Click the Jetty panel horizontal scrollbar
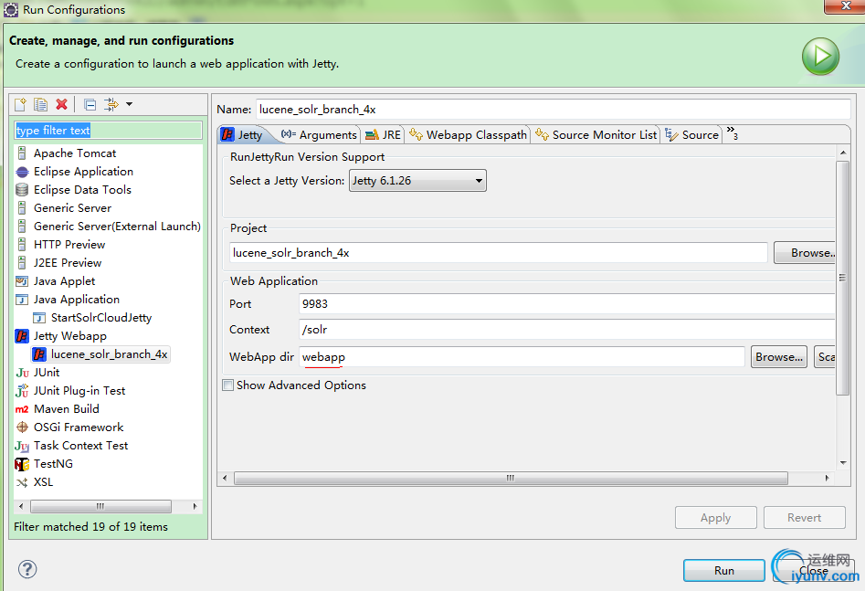 tap(511, 478)
